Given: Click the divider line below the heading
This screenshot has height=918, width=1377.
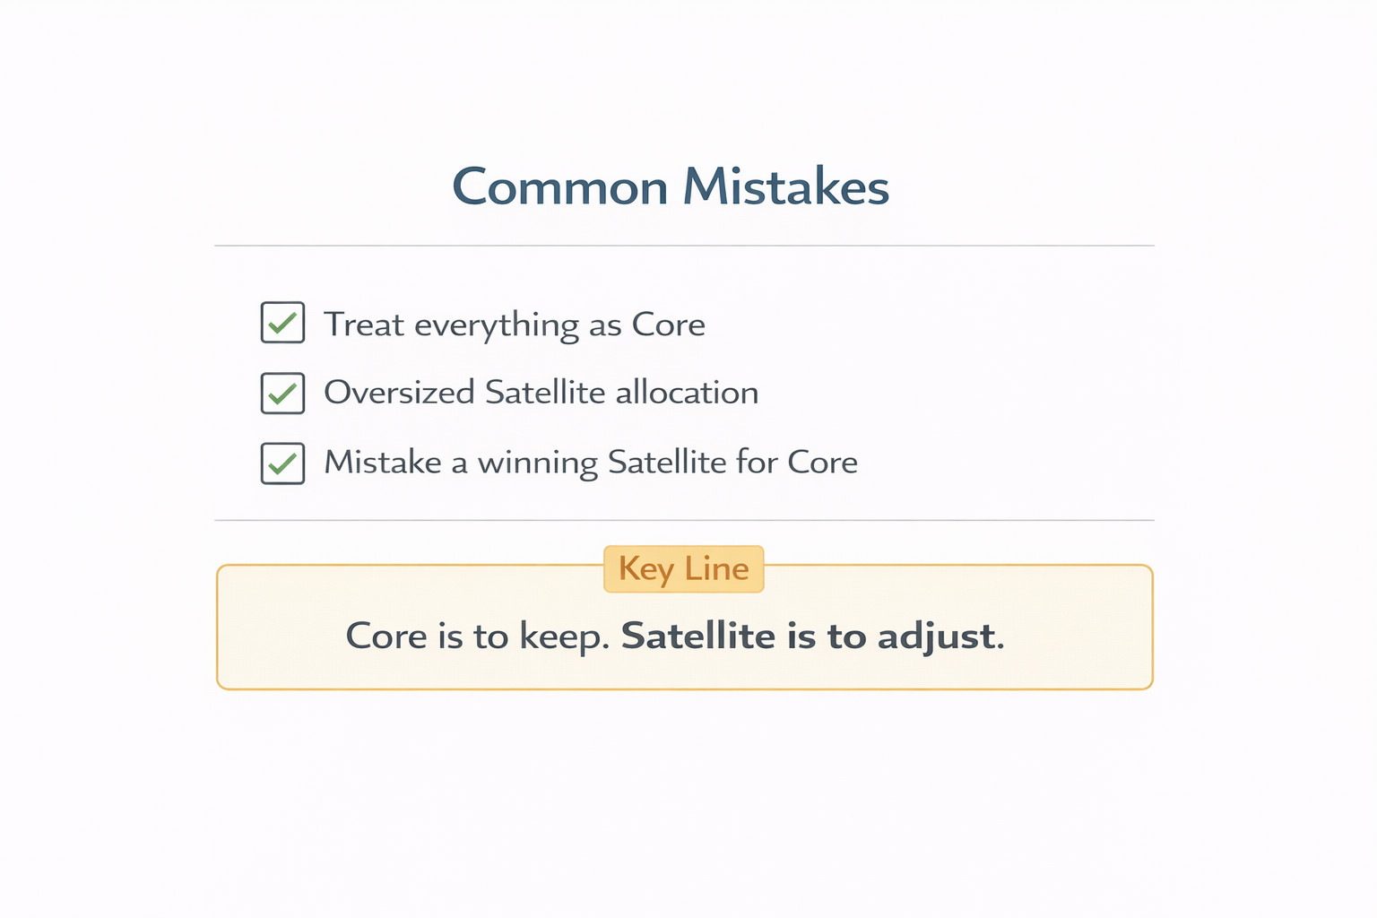Looking at the screenshot, I should click(684, 246).
